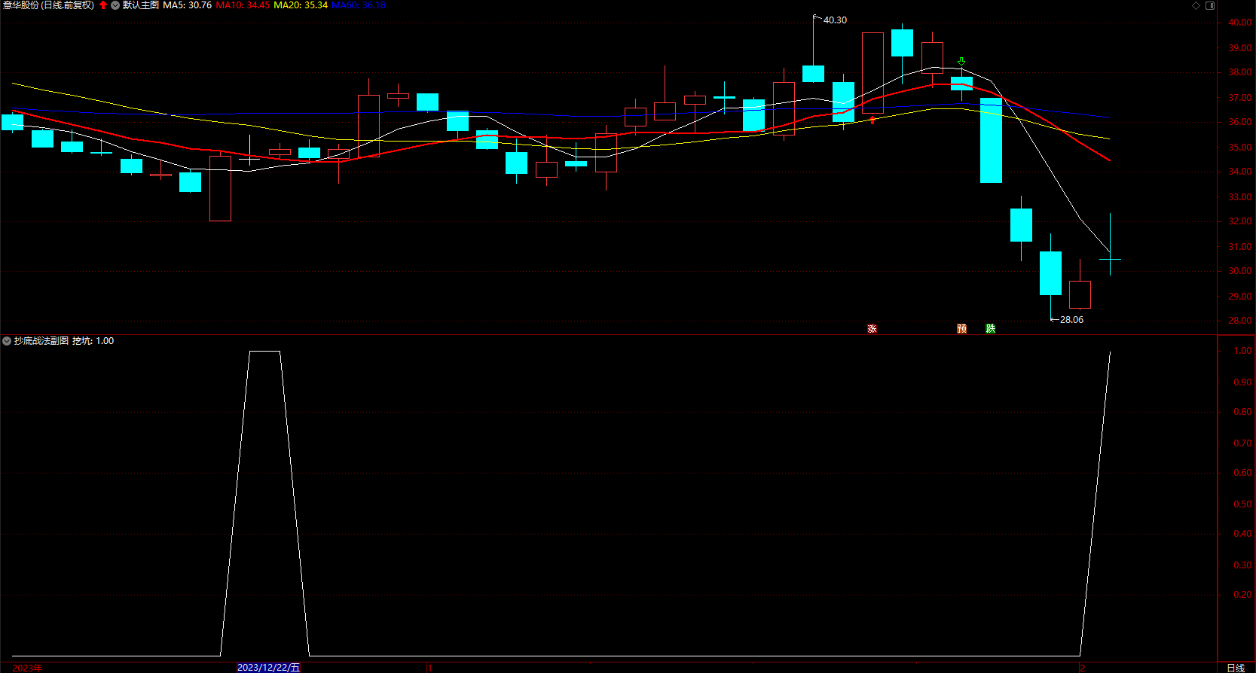1256x673 pixels.
Task: Click the MA20: 35.34 label
Action: 301,5
